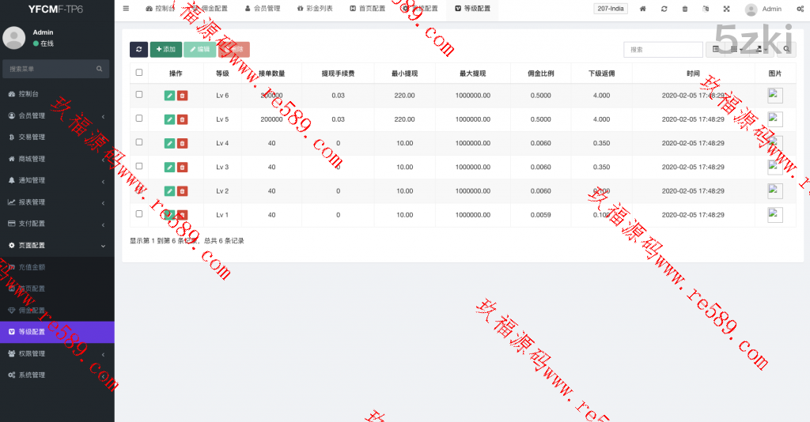Switch to the 会员管理 tab
The width and height of the screenshot is (810, 422).
262,9
